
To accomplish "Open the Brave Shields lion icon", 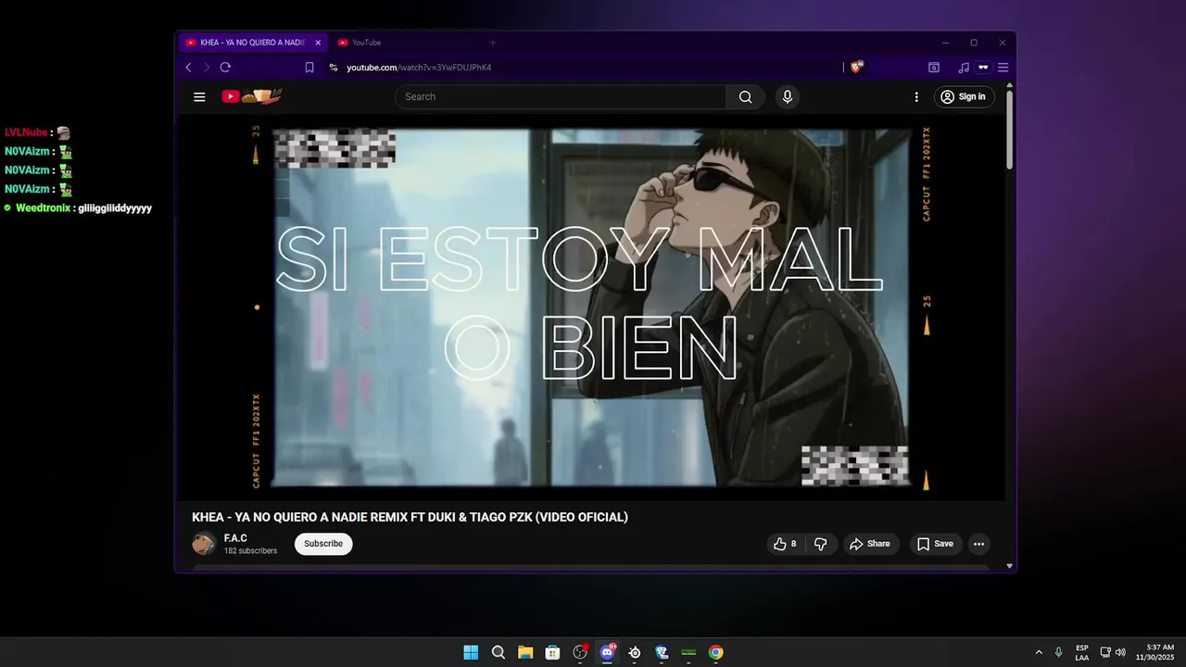I will point(857,67).
